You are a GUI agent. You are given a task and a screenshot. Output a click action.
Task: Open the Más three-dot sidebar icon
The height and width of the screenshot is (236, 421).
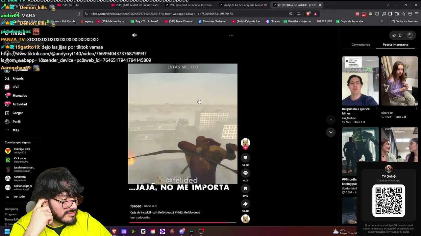point(7,130)
